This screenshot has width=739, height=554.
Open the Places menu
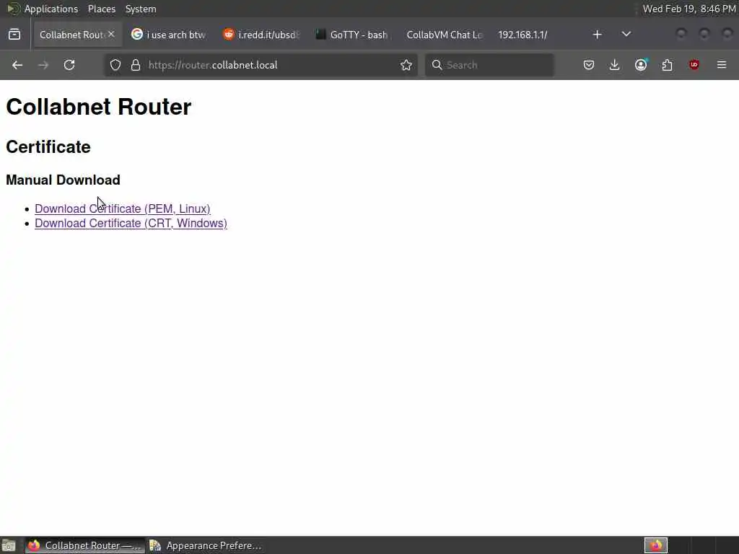click(x=102, y=9)
